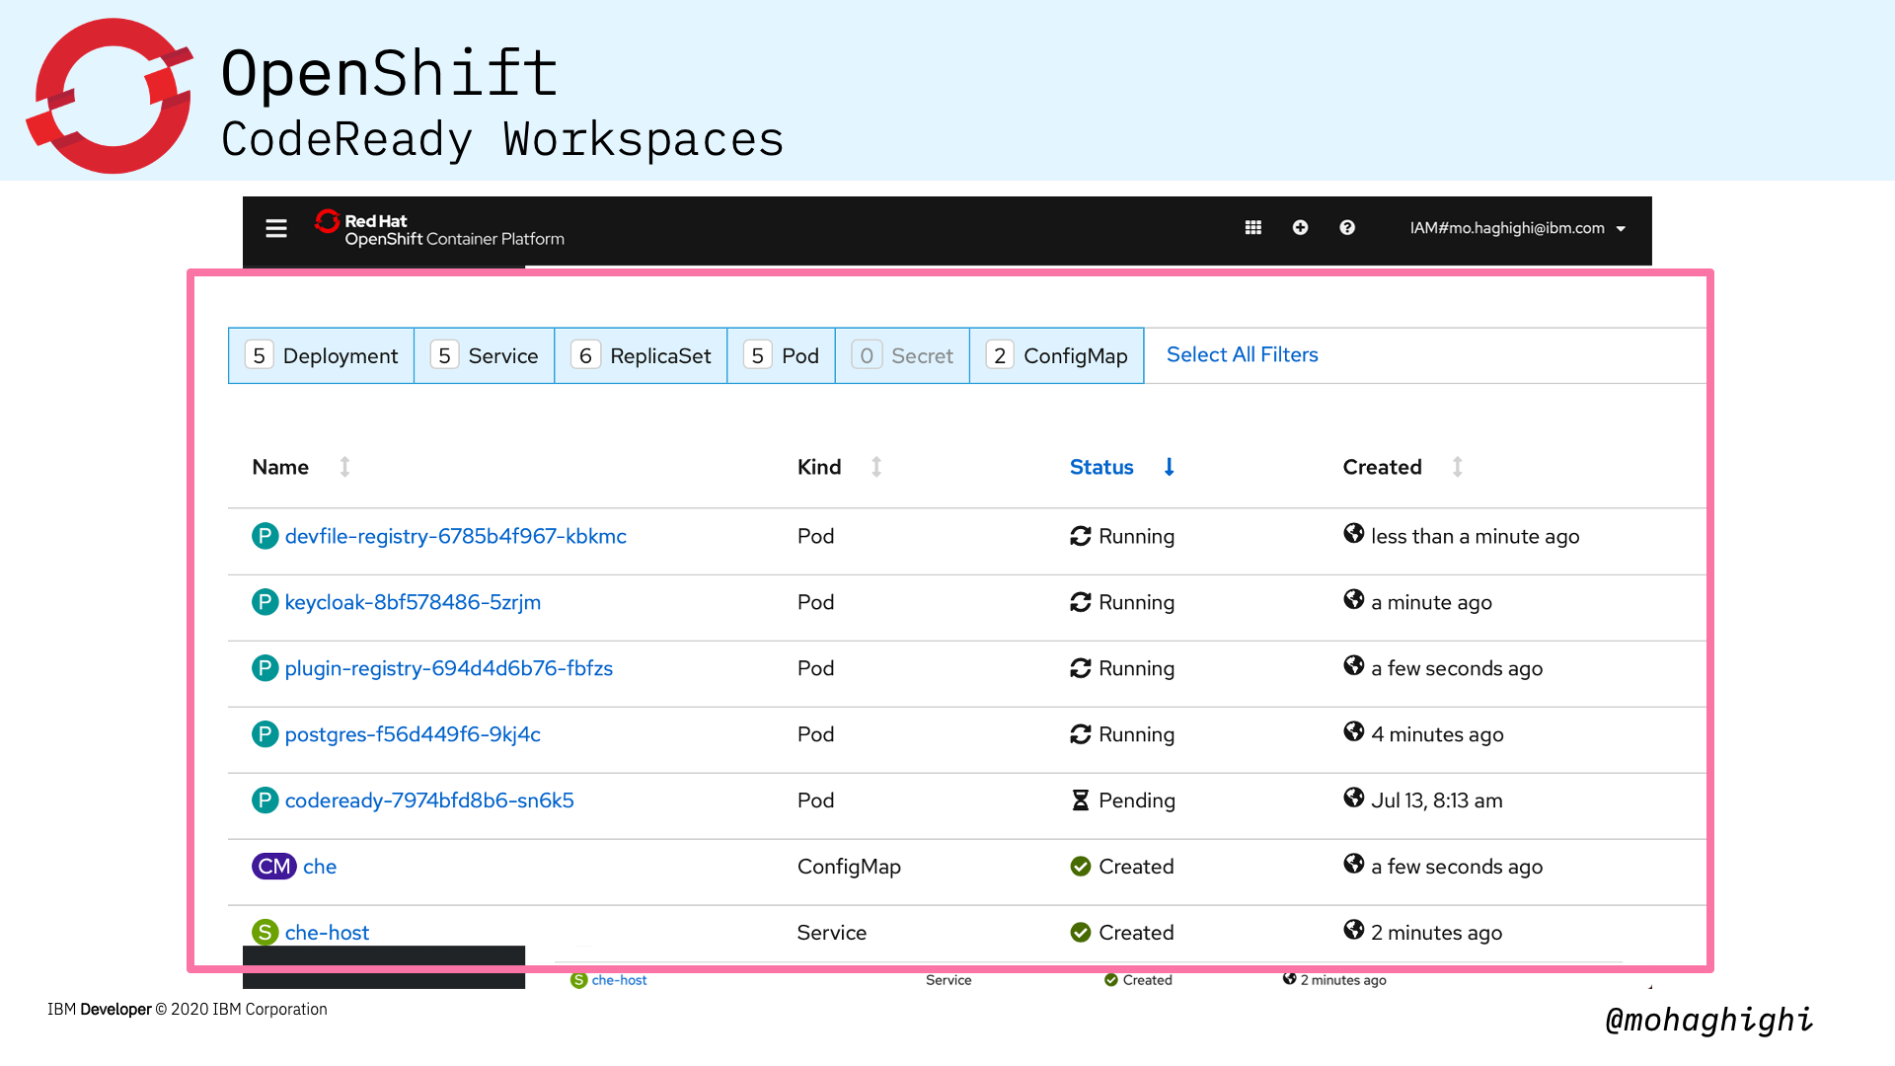Expand the IAM#mo.haghighi@ibm.com user dropdown
This screenshot has height=1066, width=1895.
1517,228
